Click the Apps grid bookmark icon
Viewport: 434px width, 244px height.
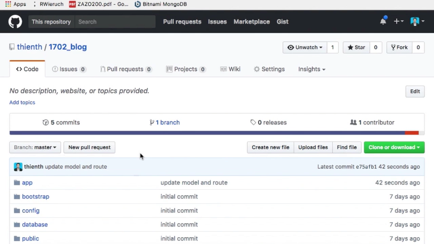point(8,4)
